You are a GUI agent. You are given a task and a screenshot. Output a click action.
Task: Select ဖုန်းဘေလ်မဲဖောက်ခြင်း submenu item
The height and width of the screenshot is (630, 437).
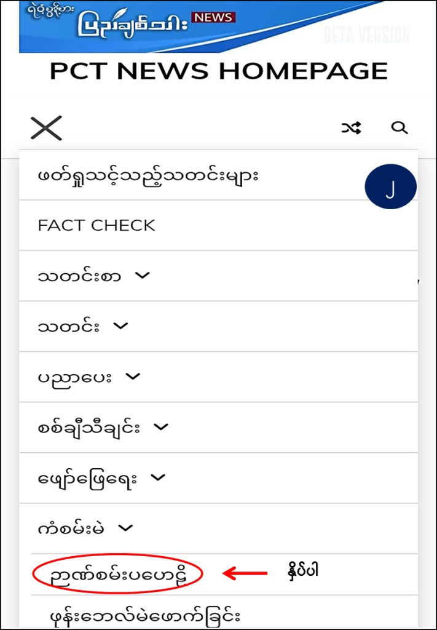pyautogui.click(x=144, y=615)
